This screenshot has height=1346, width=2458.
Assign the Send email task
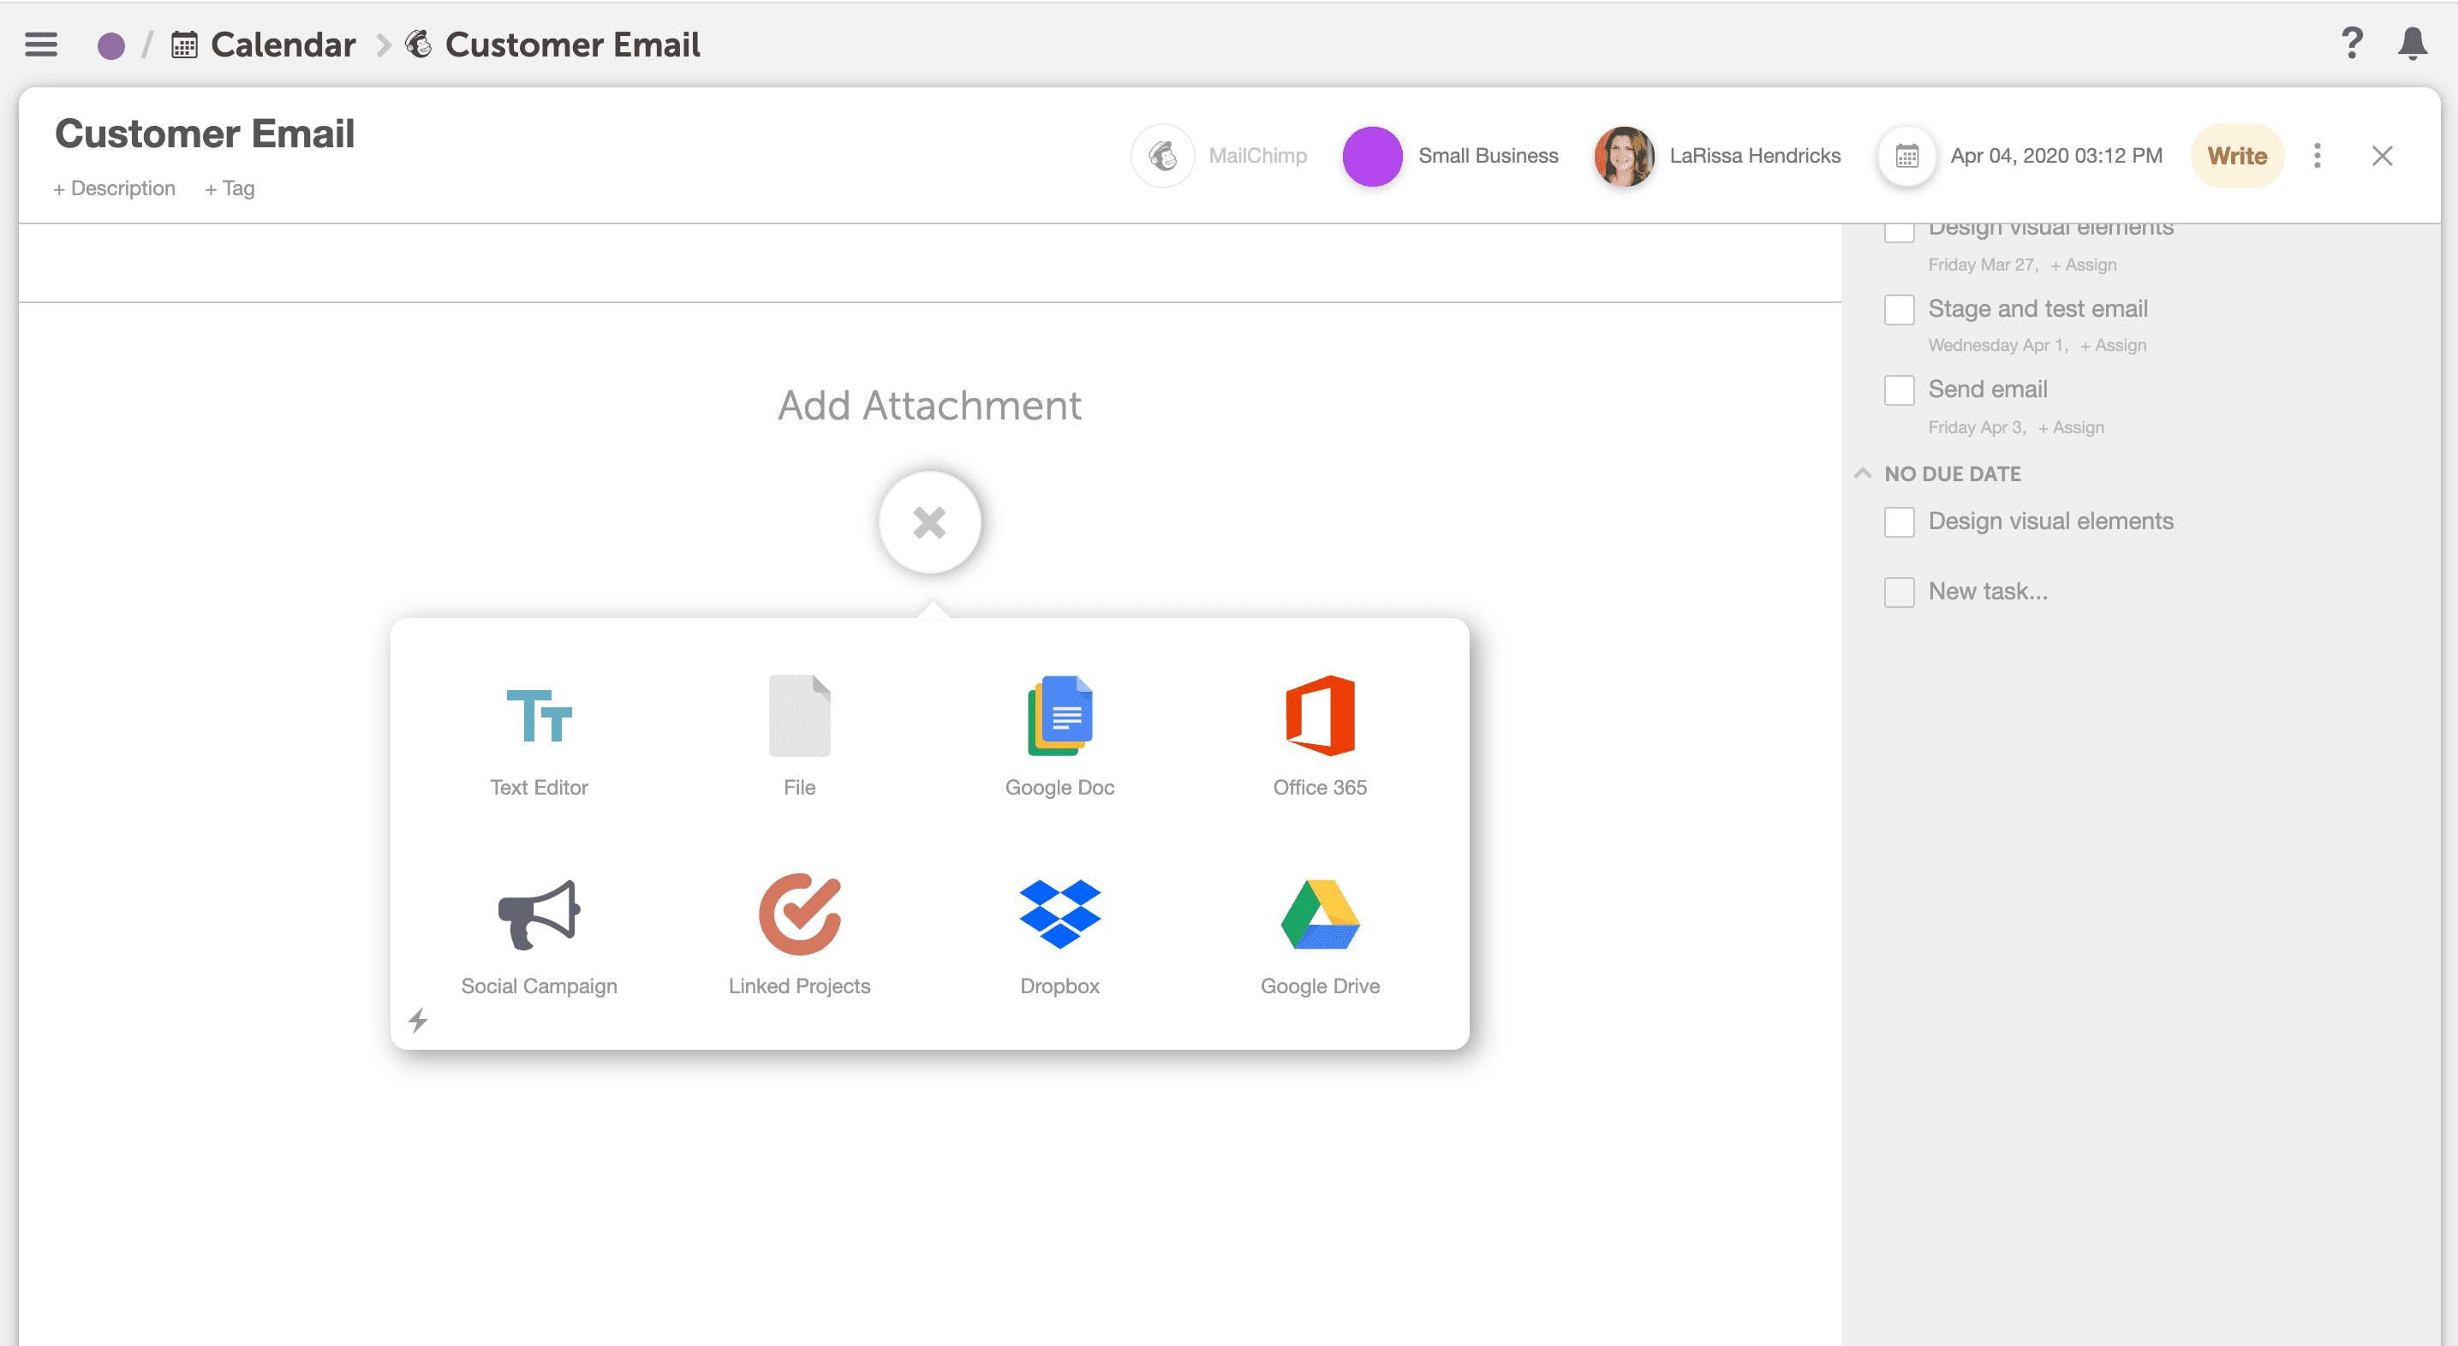tap(2071, 427)
